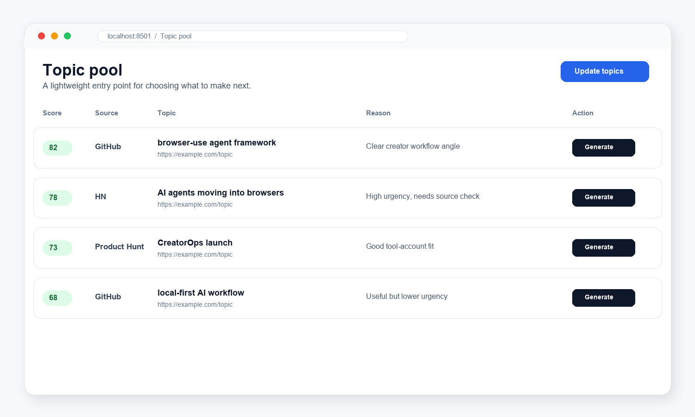The image size is (695, 417).
Task: Generate content for AI agents moving into browsers
Action: click(604, 198)
